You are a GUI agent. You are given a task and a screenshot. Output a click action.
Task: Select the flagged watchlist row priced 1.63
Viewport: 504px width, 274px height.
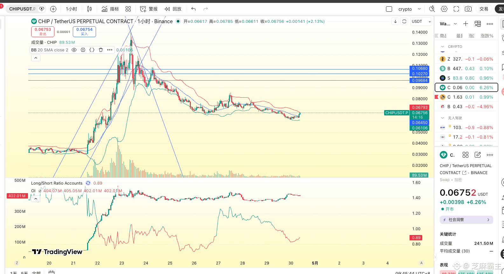point(466,97)
